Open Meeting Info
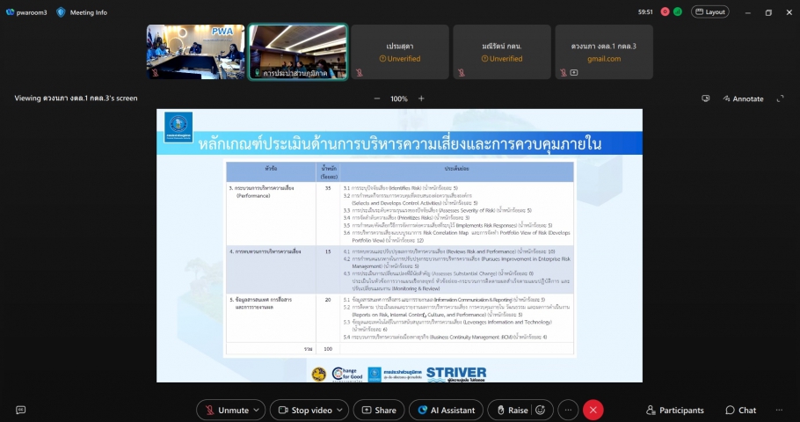The height and width of the screenshot is (422, 800). pyautogui.click(x=84, y=12)
